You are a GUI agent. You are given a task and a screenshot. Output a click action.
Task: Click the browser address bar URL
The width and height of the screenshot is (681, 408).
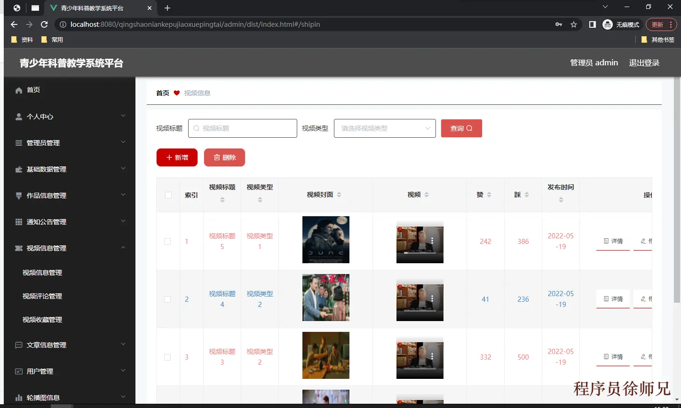click(195, 24)
